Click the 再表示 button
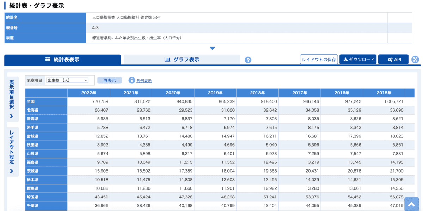This screenshot has height=211, width=423. (110, 80)
